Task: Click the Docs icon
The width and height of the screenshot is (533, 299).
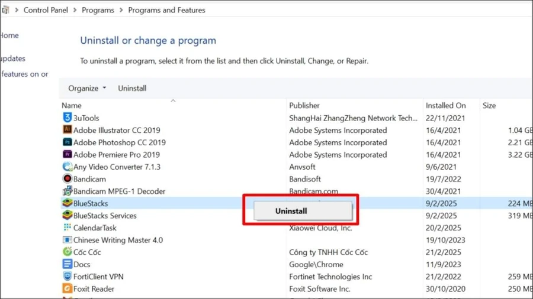Action: tap(68, 264)
